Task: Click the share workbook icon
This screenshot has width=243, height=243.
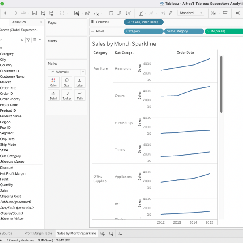Action: point(237,13)
